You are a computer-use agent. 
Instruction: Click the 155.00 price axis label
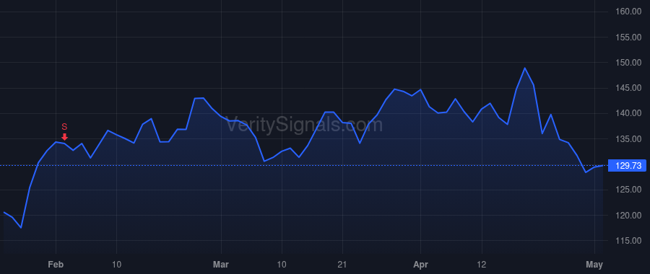(x=628, y=37)
